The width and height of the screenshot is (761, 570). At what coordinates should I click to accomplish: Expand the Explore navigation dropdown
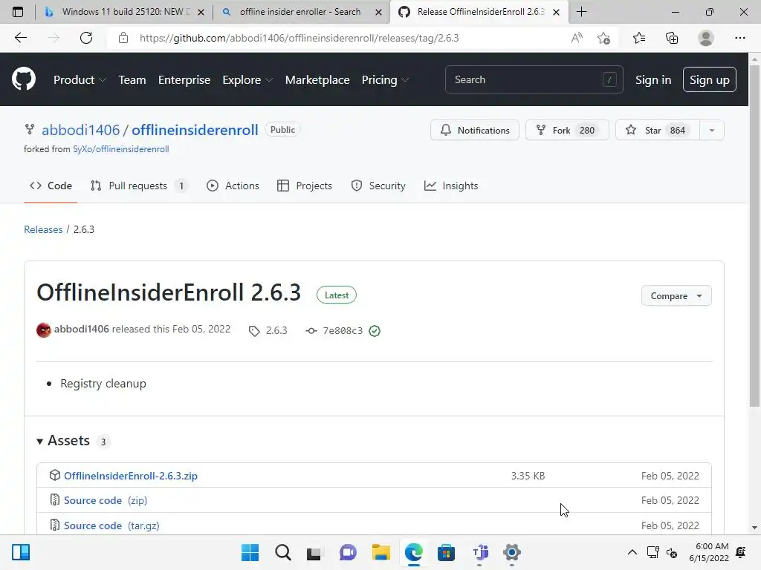pyautogui.click(x=247, y=80)
